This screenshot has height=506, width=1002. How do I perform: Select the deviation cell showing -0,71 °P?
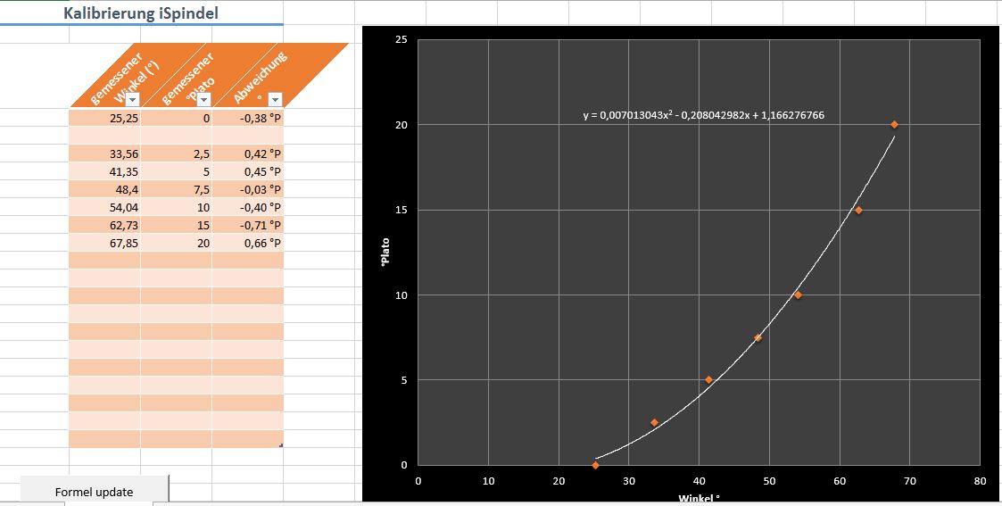(248, 225)
